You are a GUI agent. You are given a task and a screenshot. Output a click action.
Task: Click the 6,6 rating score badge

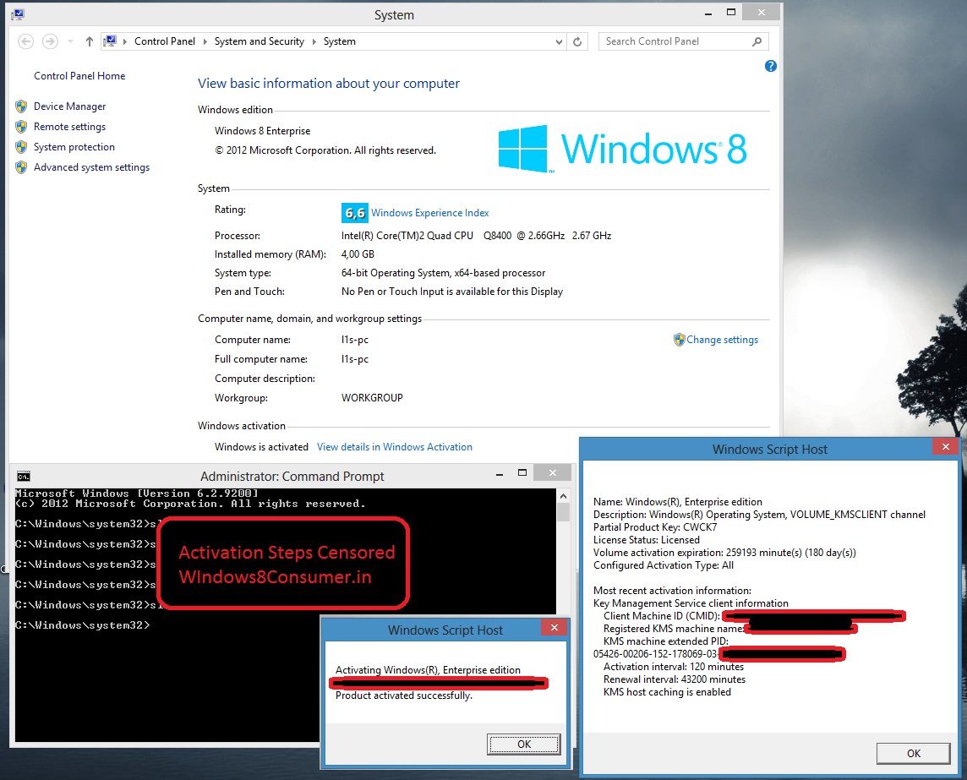point(354,213)
